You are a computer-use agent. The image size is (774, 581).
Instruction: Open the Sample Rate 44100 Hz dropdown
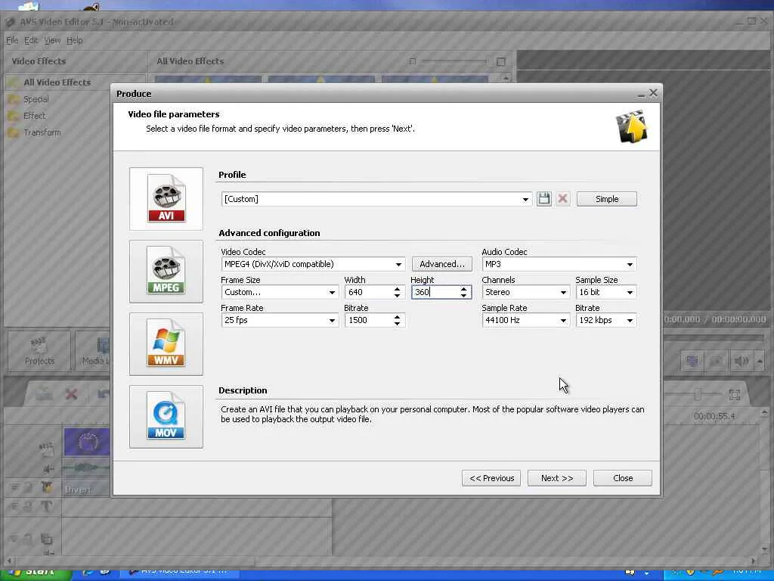tap(526, 320)
